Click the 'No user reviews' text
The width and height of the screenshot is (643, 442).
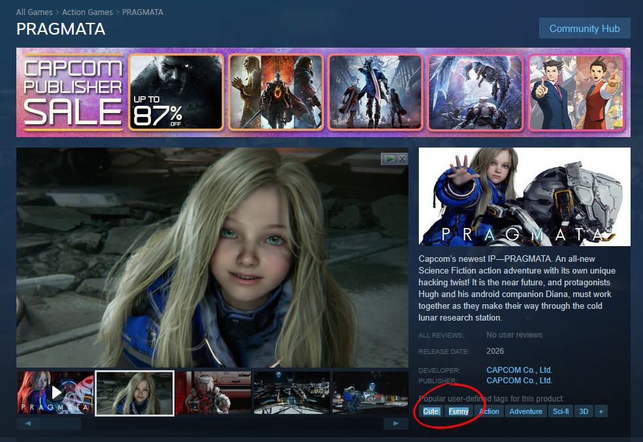point(514,335)
